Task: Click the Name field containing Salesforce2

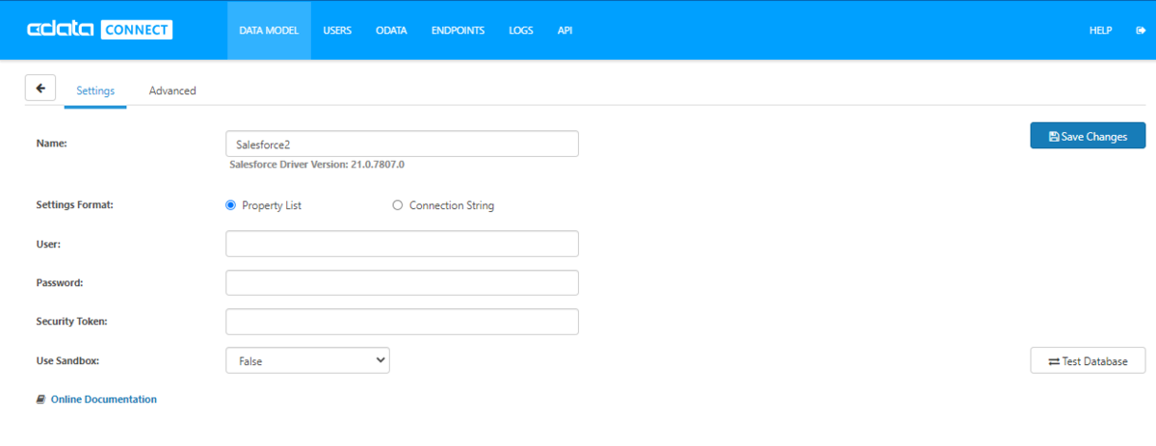Action: pyautogui.click(x=402, y=144)
